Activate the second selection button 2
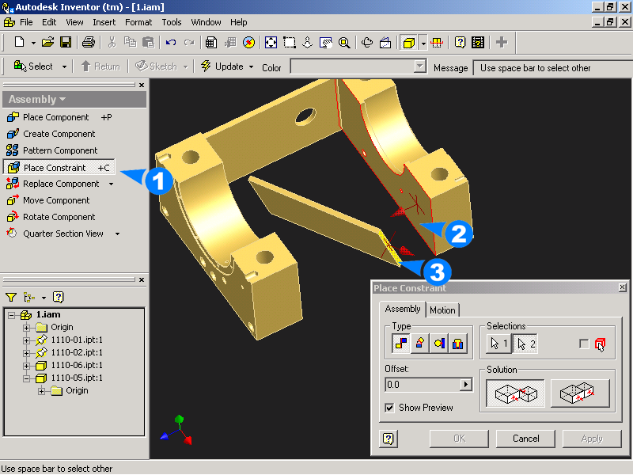The image size is (633, 475). coord(525,344)
